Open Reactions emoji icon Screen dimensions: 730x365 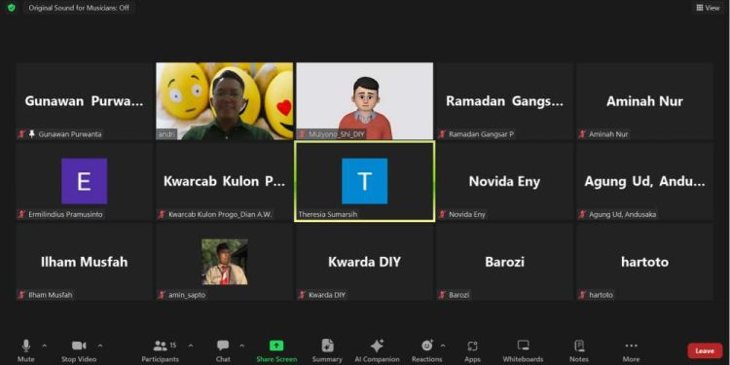(427, 346)
